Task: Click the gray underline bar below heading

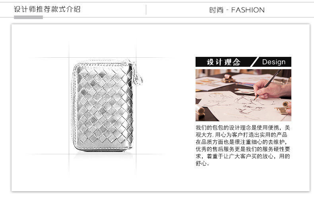Action: point(28,17)
